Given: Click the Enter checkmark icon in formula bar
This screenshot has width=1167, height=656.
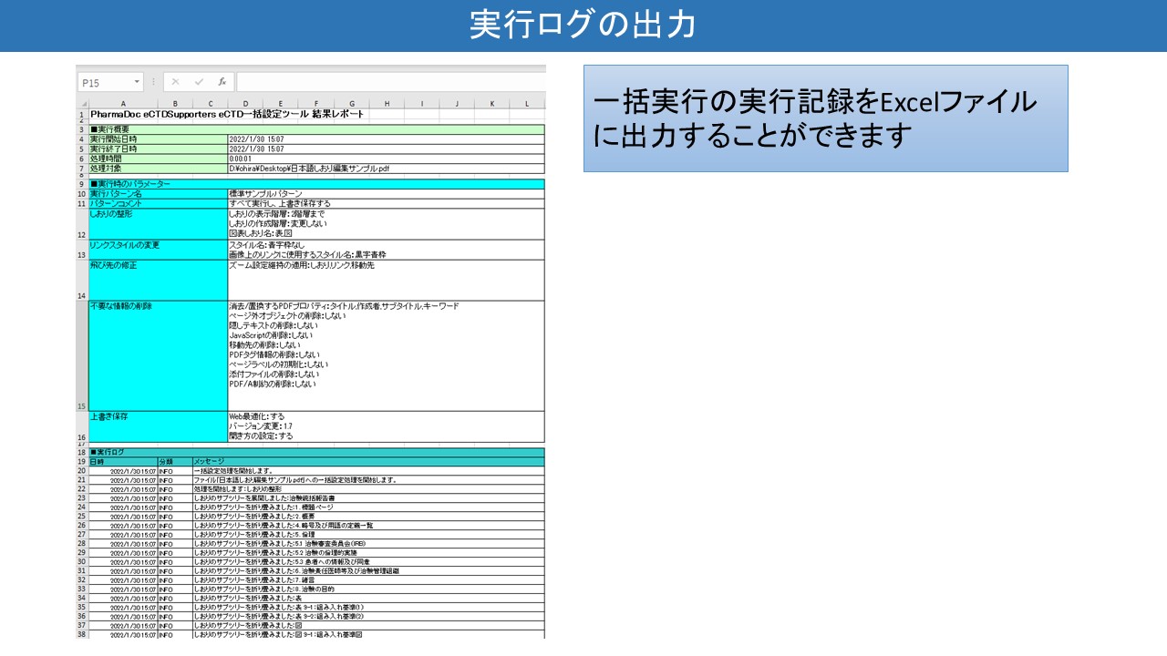Looking at the screenshot, I should (199, 82).
